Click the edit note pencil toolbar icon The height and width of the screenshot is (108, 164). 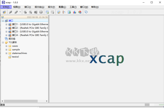[59, 12]
